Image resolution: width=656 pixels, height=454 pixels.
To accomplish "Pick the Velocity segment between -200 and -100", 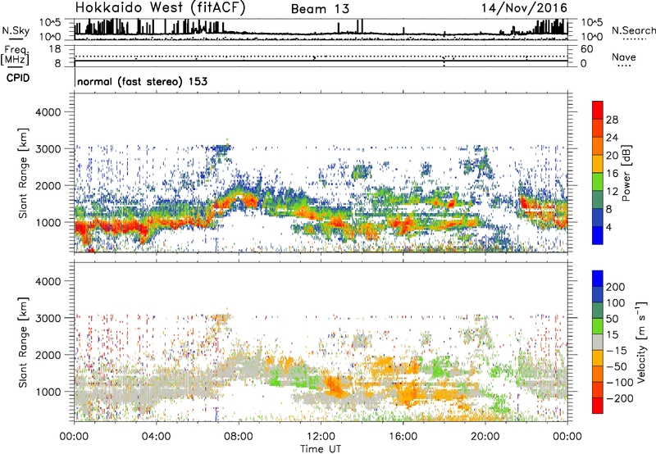I will pyautogui.click(x=598, y=389).
